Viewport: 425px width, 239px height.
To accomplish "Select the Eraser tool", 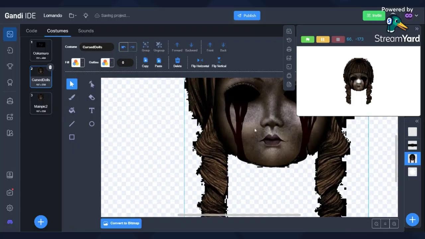I will (92, 97).
